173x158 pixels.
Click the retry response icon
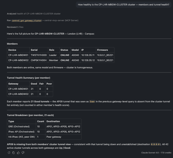tap(9, 153)
